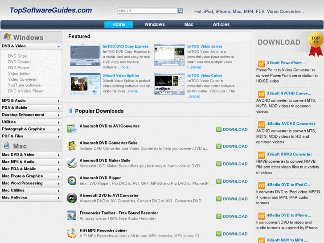This screenshot has height=243, width=324.
Task: Click ImTOO Video Cutter screenshot thumbnail
Action: point(169,84)
